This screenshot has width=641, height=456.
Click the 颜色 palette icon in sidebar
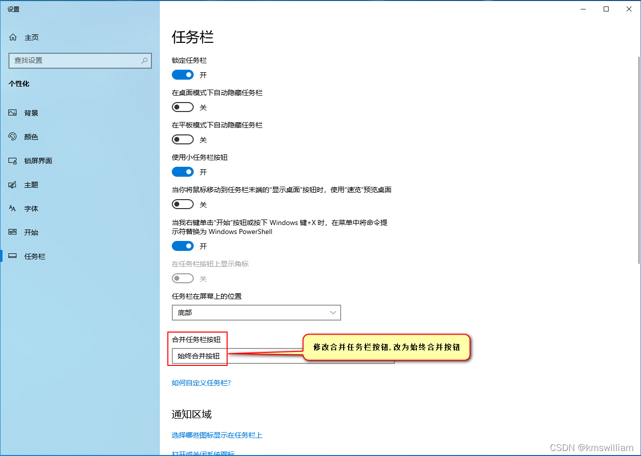[13, 137]
